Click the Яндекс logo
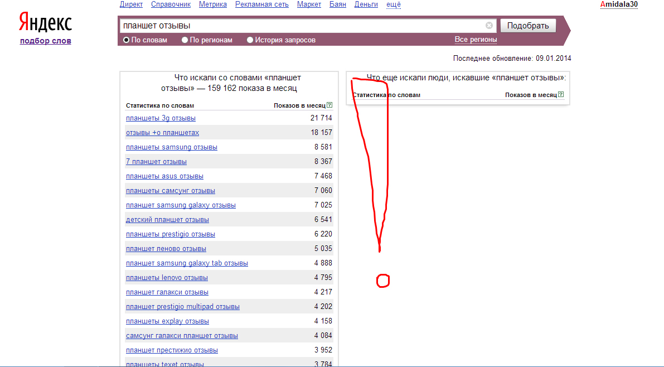 45,22
